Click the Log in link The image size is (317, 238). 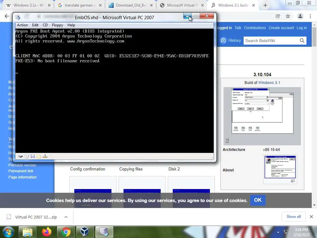[x=302, y=28]
